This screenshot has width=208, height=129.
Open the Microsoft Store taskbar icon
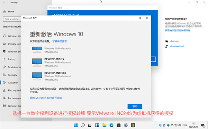119,125
